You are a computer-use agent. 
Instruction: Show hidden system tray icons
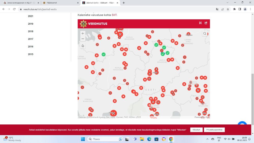(208, 139)
